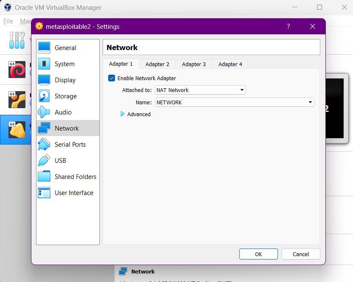Select the Serial Ports category label
The height and width of the screenshot is (282, 353).
coord(70,144)
